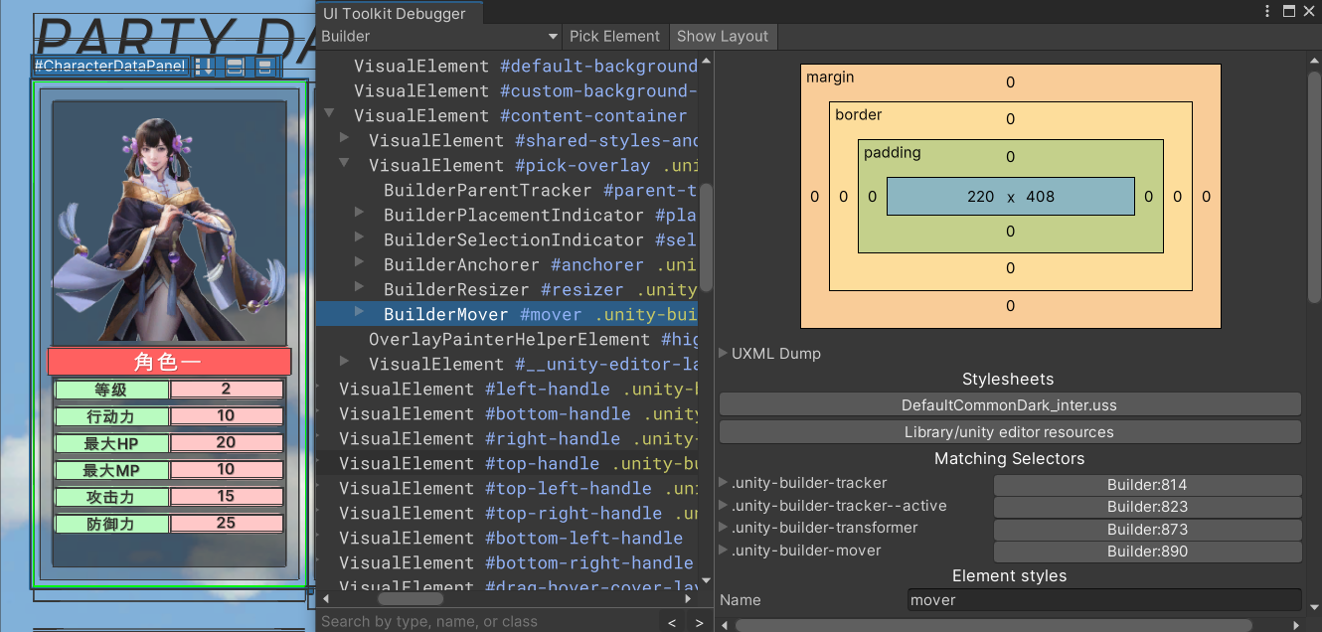Click the next-selection arrow below the hierarchy

point(699,621)
